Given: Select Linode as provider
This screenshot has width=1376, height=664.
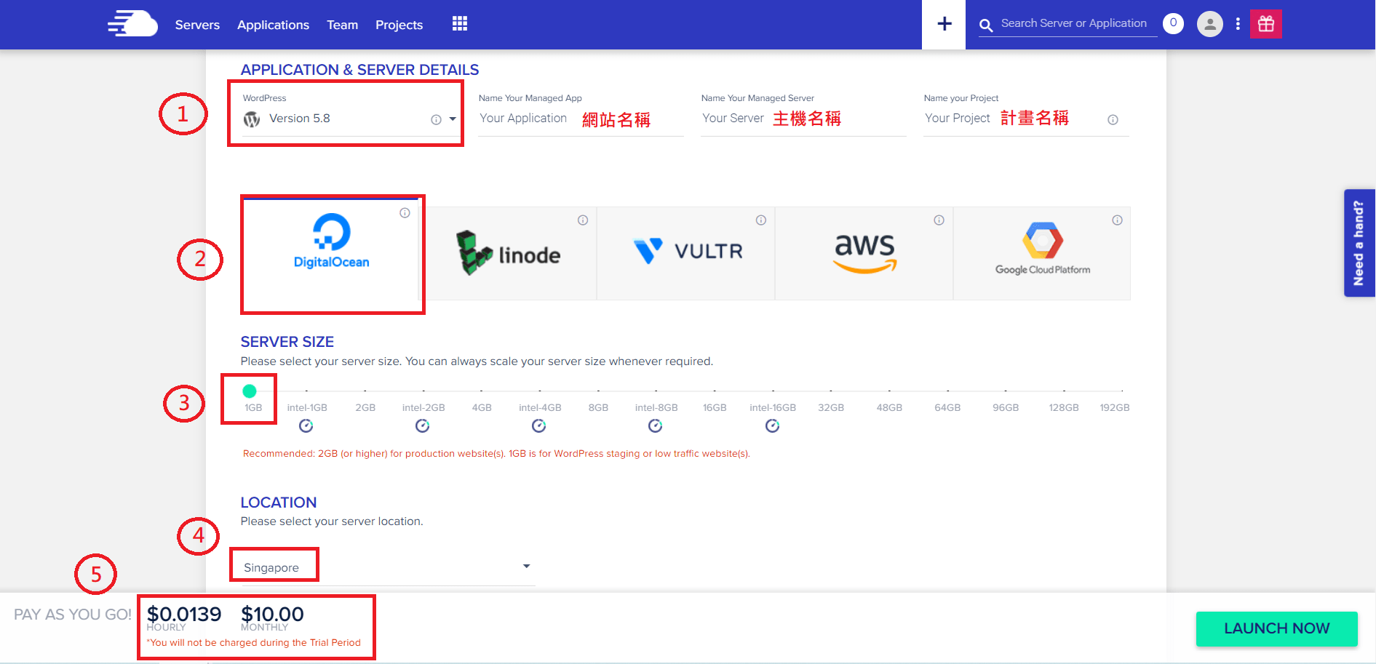Looking at the screenshot, I should point(509,253).
